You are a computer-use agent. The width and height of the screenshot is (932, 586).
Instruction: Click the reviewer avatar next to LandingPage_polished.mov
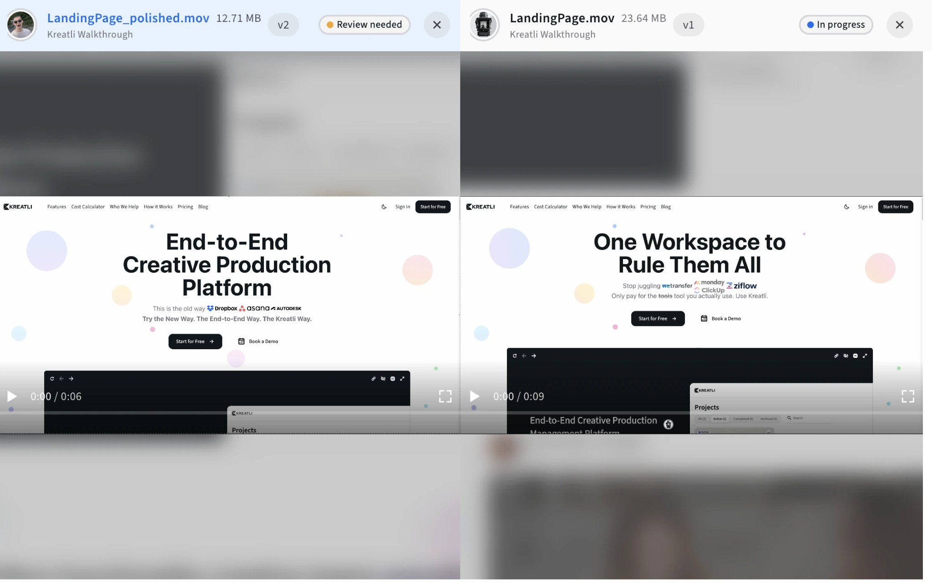pos(21,25)
